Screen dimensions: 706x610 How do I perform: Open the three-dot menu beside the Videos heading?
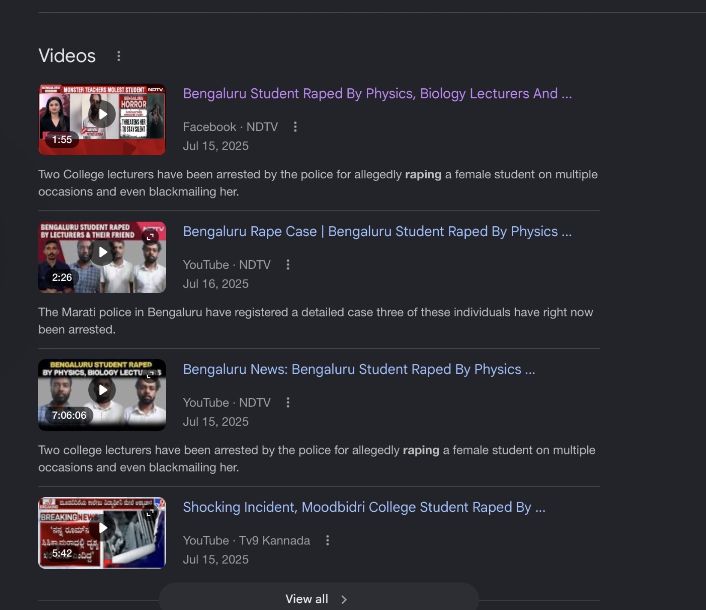pyautogui.click(x=119, y=56)
